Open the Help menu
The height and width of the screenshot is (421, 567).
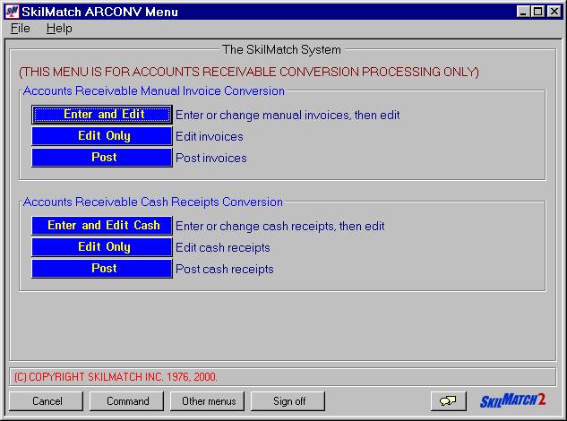click(59, 28)
